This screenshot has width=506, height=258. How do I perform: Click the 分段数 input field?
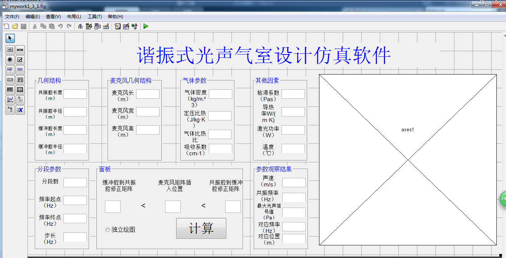(x=75, y=182)
